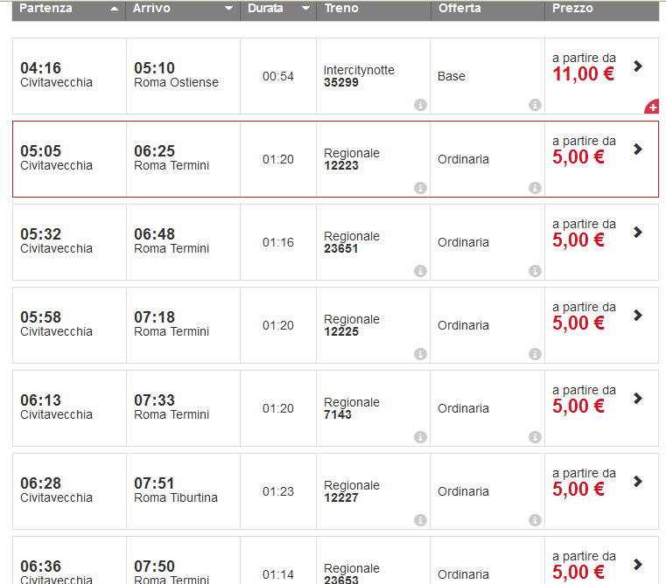The height and width of the screenshot is (584, 666).
Task: Sort by Arrivo column dropdown arrow
Action: pos(229,9)
